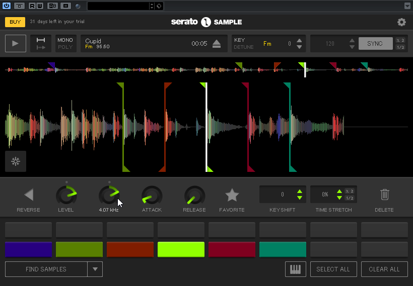Click the x2 time stretch button
Image resolution: width=413 pixels, height=286 pixels.
pos(350,191)
